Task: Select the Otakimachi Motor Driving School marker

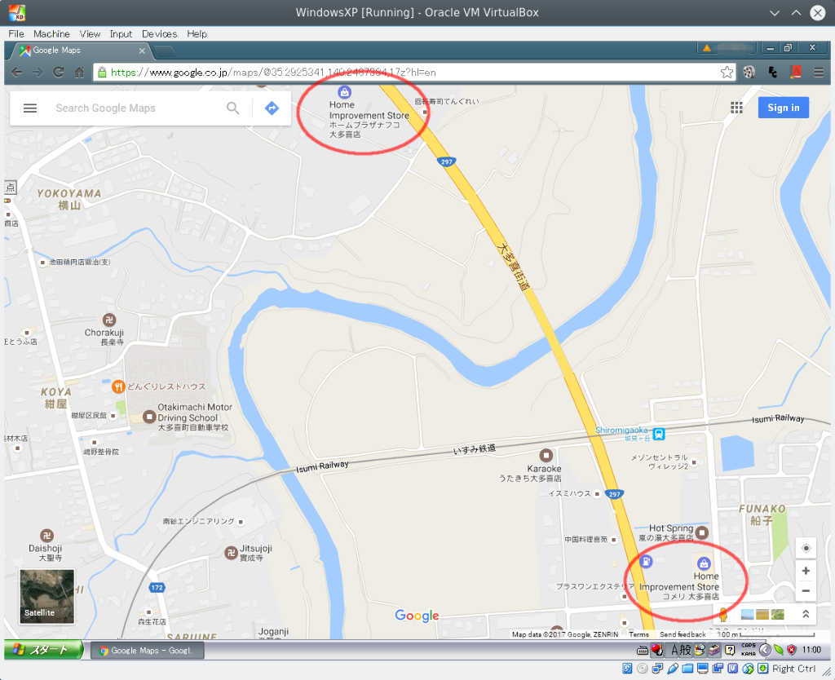Action: [x=149, y=417]
